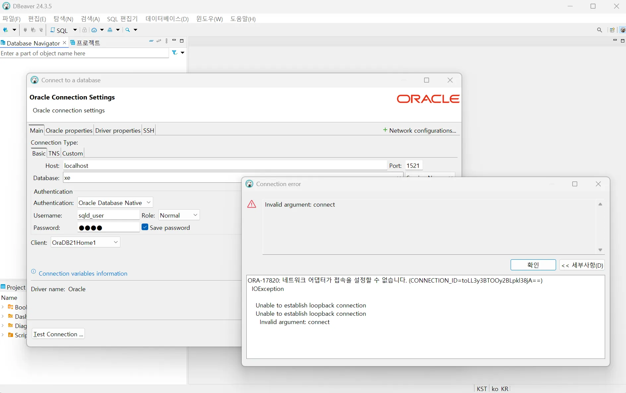Open the dashboard icon dropdown arrow

point(102,30)
